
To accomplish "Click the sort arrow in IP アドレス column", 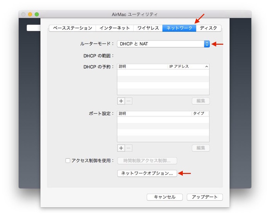I will coord(207,67).
